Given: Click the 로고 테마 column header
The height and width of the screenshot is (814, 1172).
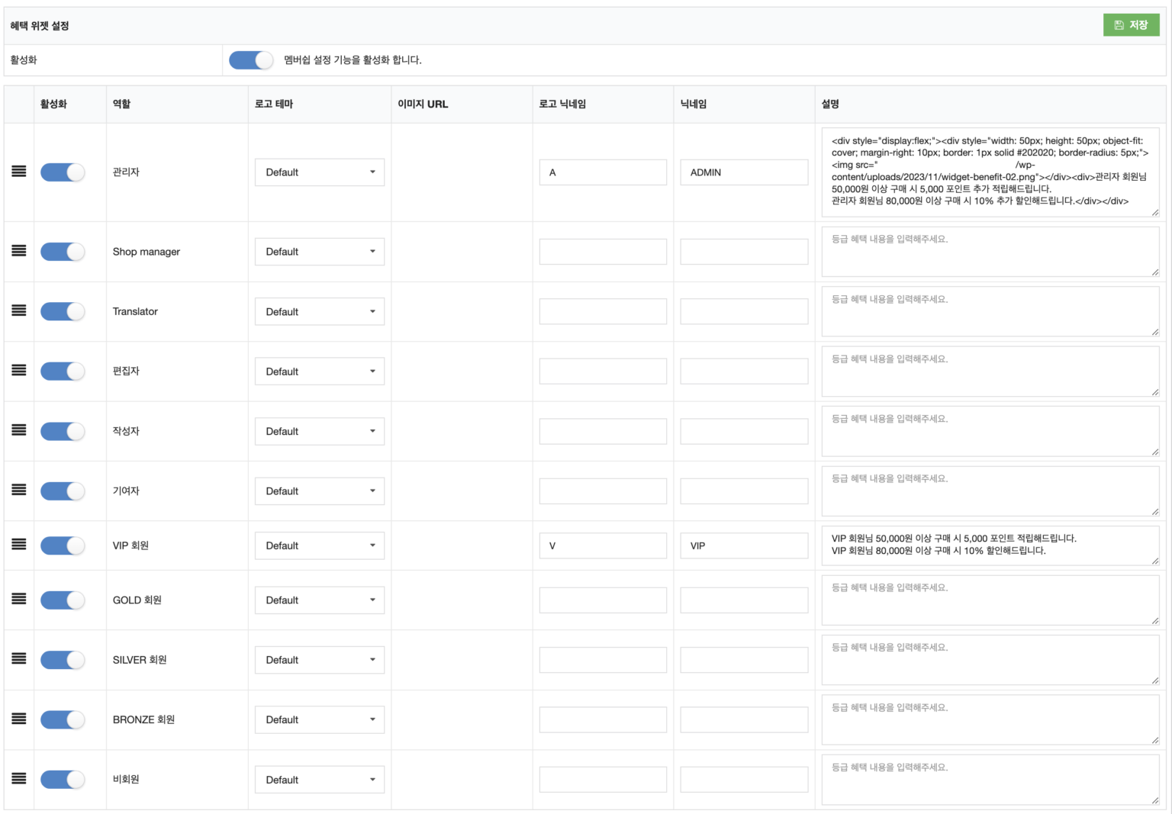Looking at the screenshot, I should click(274, 104).
